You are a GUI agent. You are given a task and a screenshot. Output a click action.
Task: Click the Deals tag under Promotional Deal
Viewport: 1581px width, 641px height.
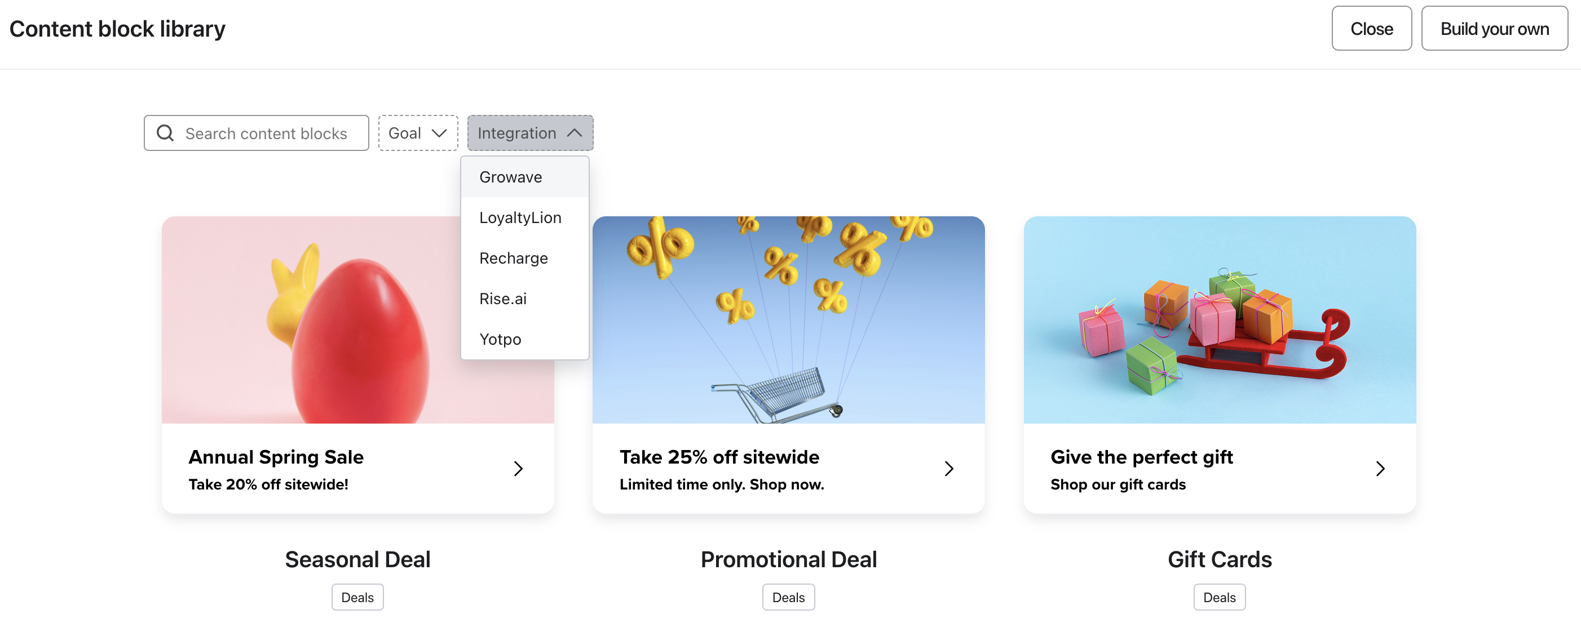click(x=788, y=598)
